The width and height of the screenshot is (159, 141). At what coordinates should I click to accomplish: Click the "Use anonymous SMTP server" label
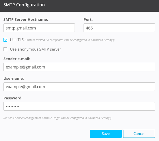click(x=36, y=49)
